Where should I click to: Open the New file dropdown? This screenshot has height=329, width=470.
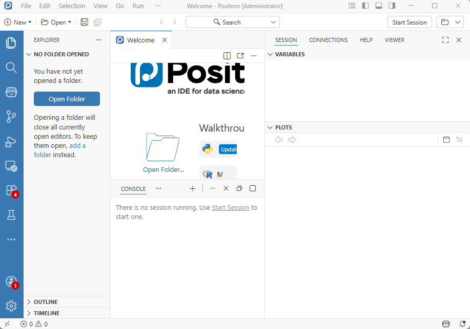click(18, 23)
